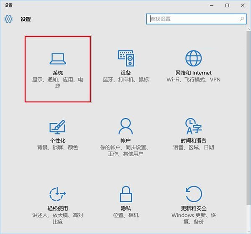Screen dimensions: 251x234
Task: Maximize the 设置 window
Action: coord(227,5)
